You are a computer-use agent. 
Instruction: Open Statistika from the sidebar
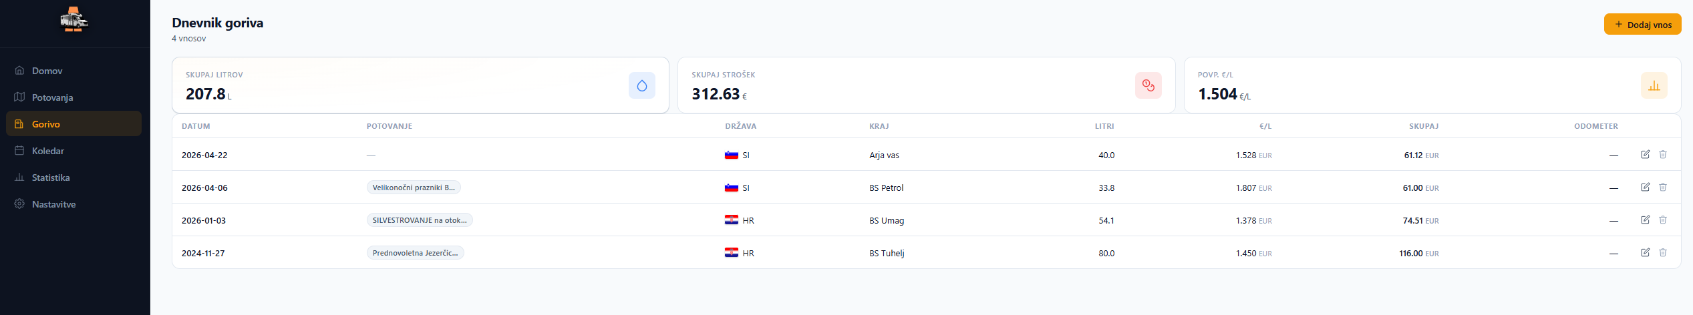(51, 178)
